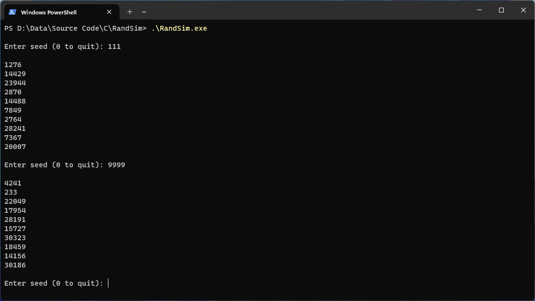This screenshot has height=301, width=535.
Task: Click output value 23944
Action: (15, 83)
